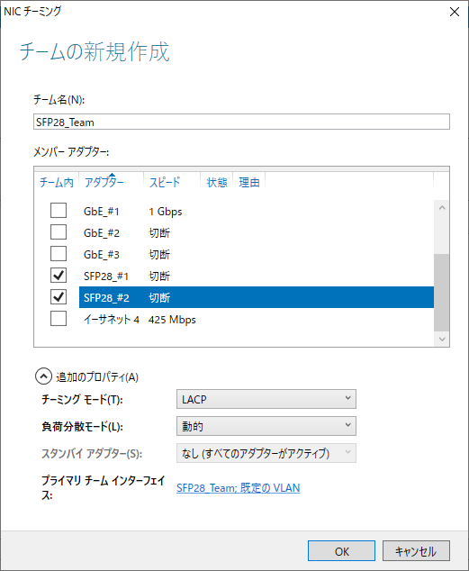Click the adapter list scroll down arrow
This screenshot has height=571, width=469.
442,339
